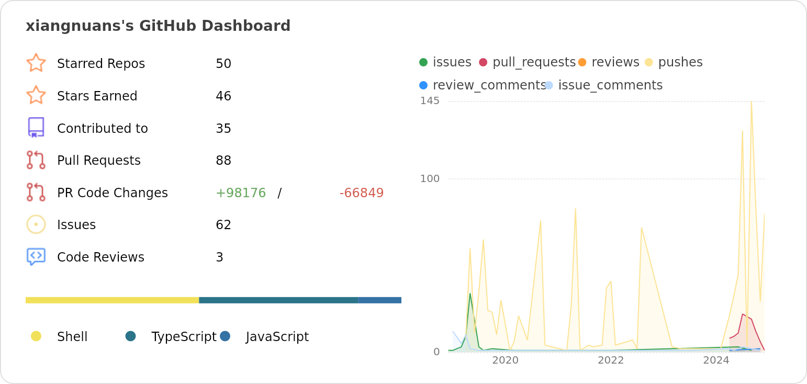Click the Code Reviews icon
The width and height of the screenshot is (807, 384).
[x=36, y=257]
